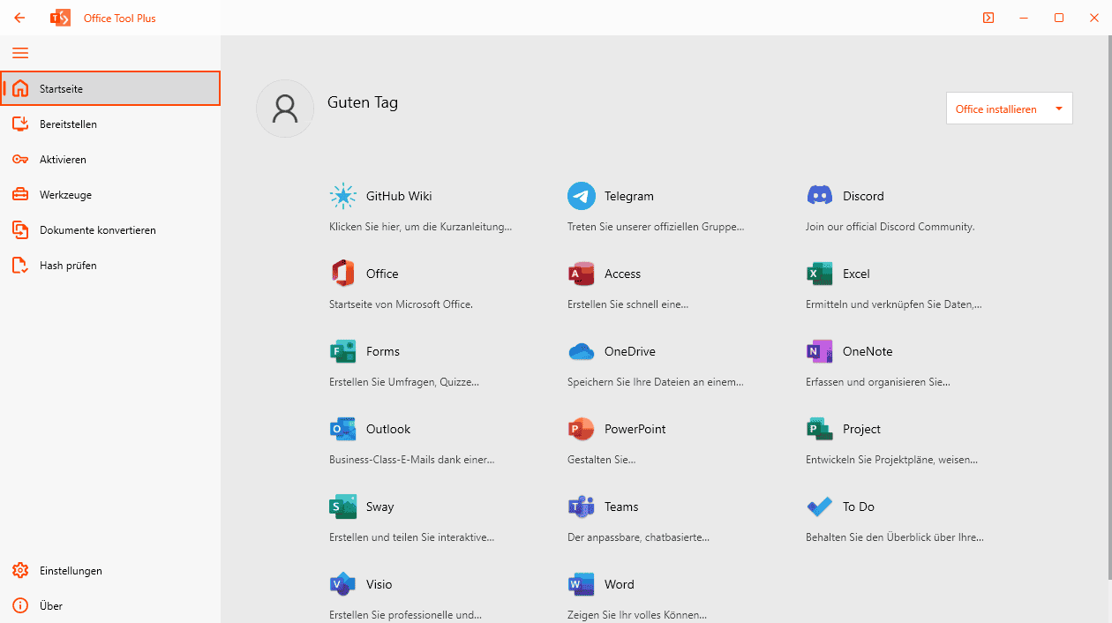This screenshot has width=1112, height=623.
Task: Open Dokumente konvertieren in the sidebar
Action: pos(110,230)
